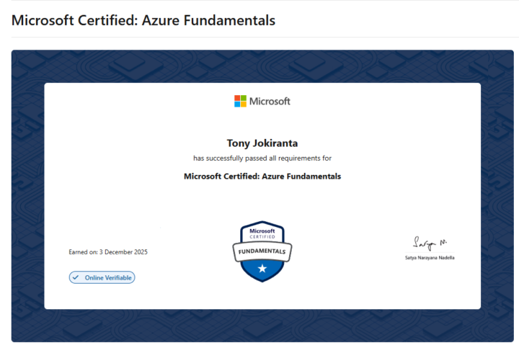Click the bold certificate title Azure Fundamentals
Screen dimensions: 519x353
pos(262,176)
